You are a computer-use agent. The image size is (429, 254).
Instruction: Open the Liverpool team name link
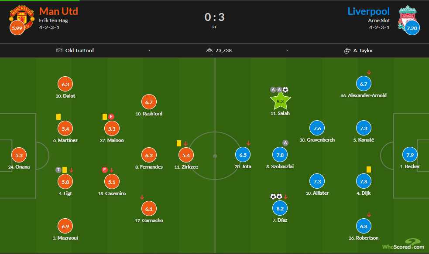click(x=368, y=11)
